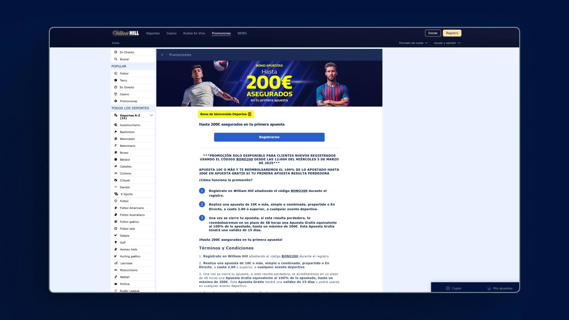569x320 pixels.
Task: Click the Béisbol sport icon
Action: coord(116,159)
